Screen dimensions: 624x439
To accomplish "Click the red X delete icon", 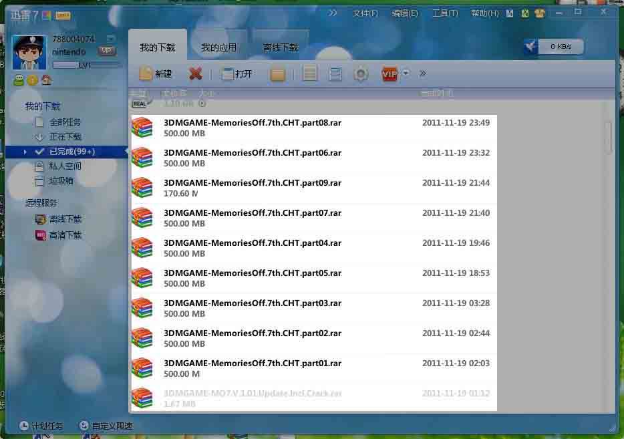I will click(195, 74).
